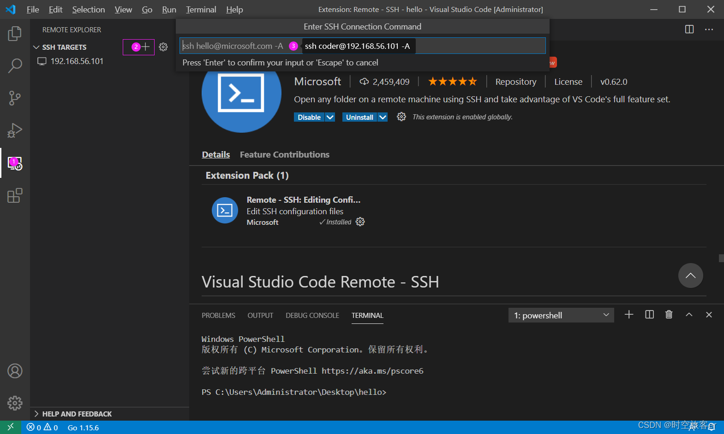Open the Manage gear in activity bar
Viewport: 724px width, 434px height.
point(15,403)
